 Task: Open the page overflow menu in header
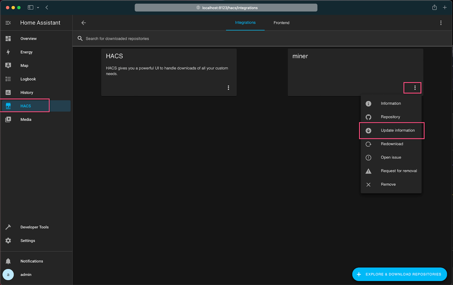pos(441,23)
